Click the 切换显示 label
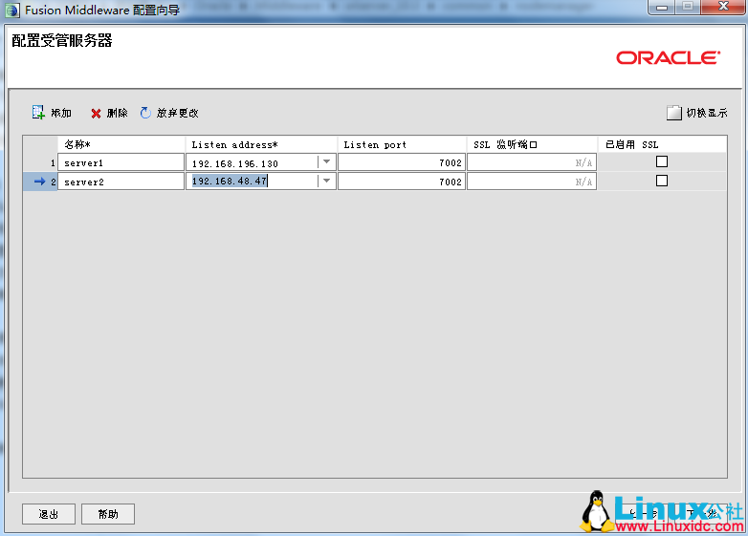Image resolution: width=748 pixels, height=536 pixels. 707,114
